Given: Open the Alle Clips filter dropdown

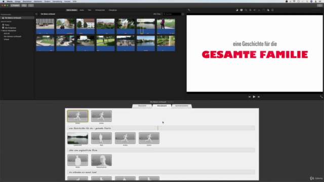Looking at the screenshot, I should (157, 14).
